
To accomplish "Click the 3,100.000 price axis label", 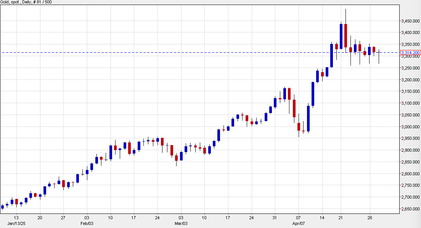I will point(411,103).
